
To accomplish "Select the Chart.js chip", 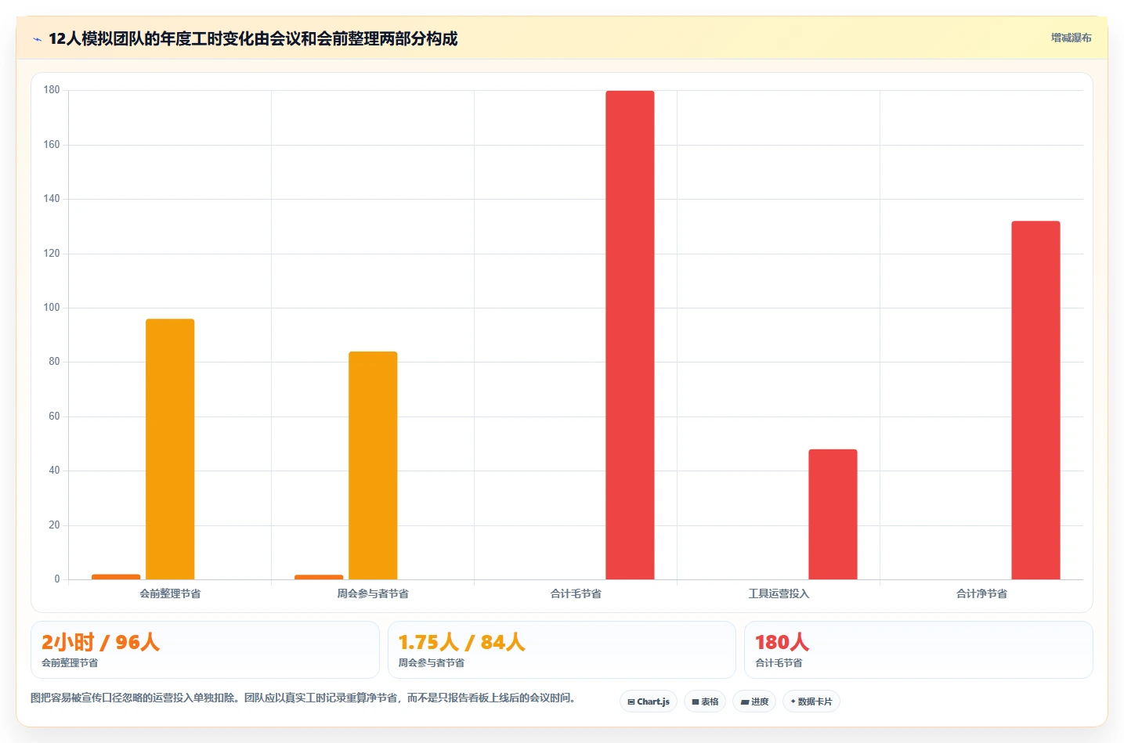I will [649, 702].
